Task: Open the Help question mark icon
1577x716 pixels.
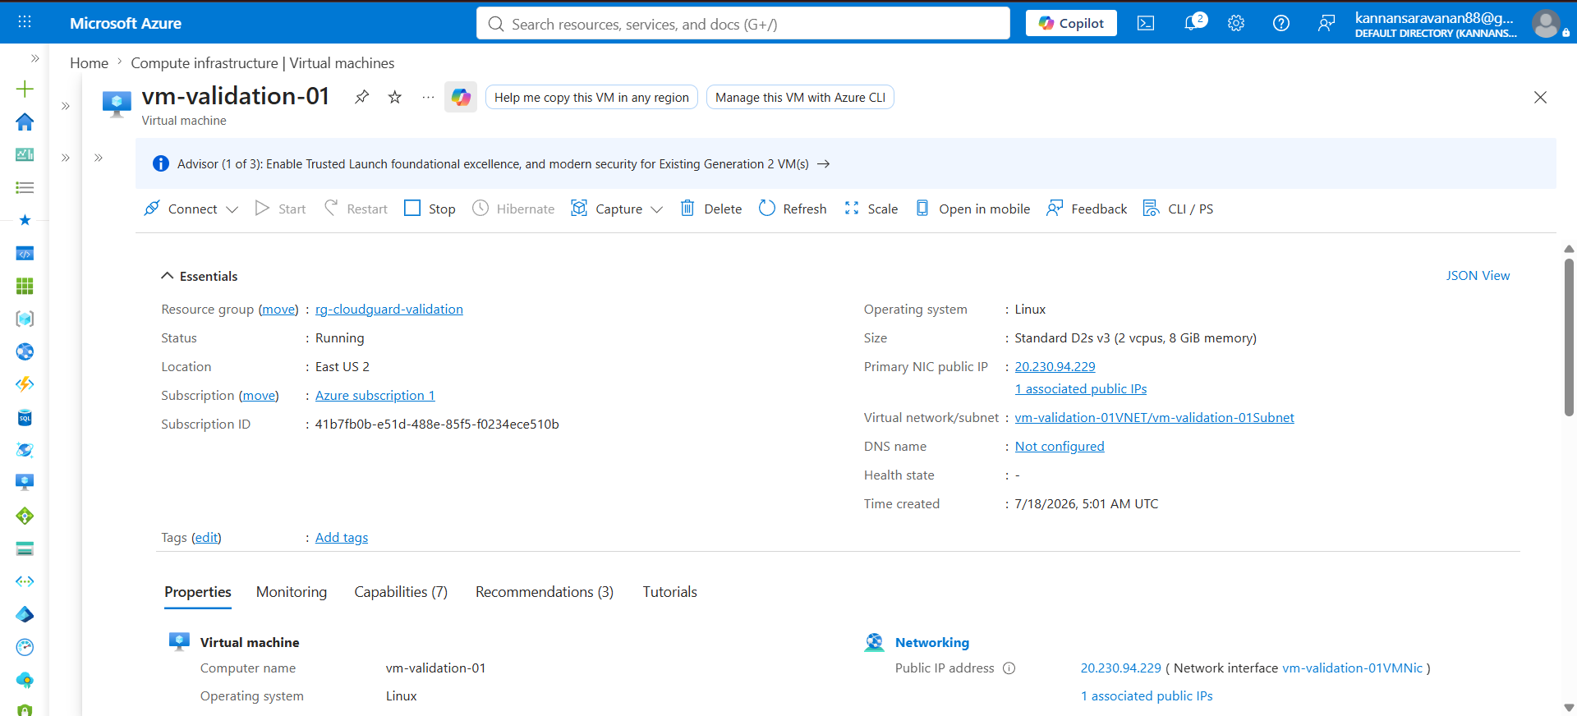Action: (1281, 23)
